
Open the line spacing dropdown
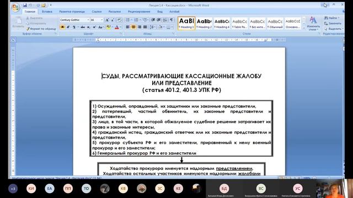(152, 27)
